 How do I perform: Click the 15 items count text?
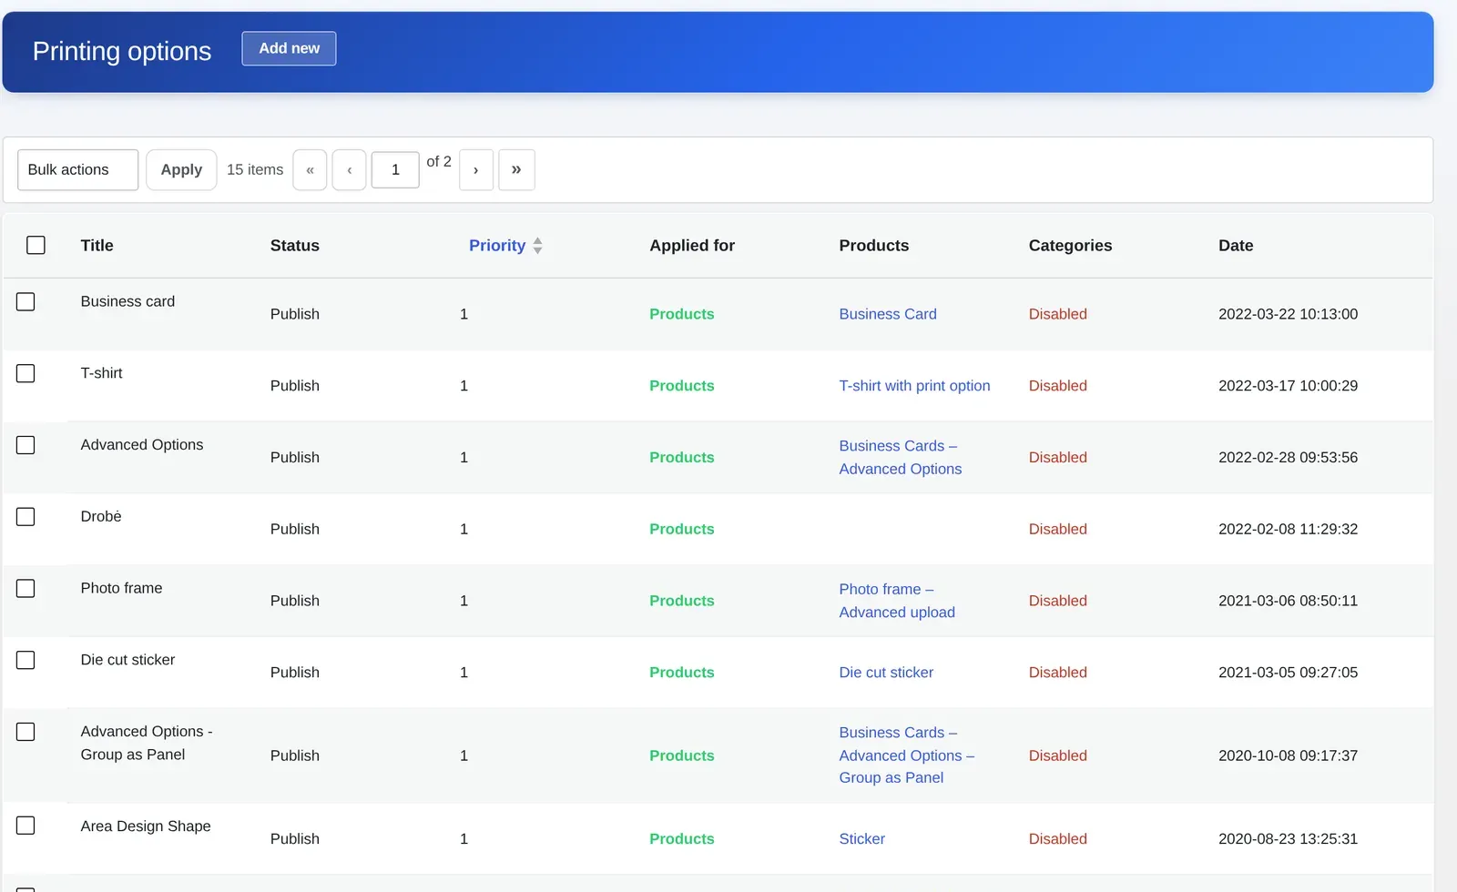pyautogui.click(x=255, y=170)
